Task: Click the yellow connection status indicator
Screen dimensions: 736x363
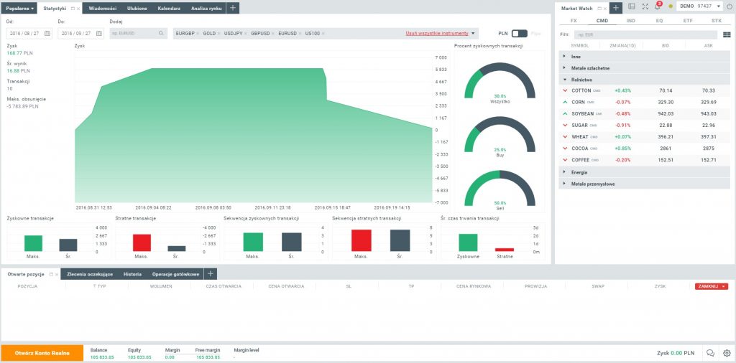Action: [x=671, y=6]
